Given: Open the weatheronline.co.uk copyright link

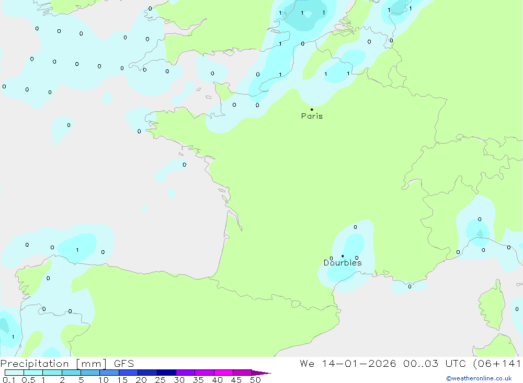Looking at the screenshot, I should click(479, 378).
